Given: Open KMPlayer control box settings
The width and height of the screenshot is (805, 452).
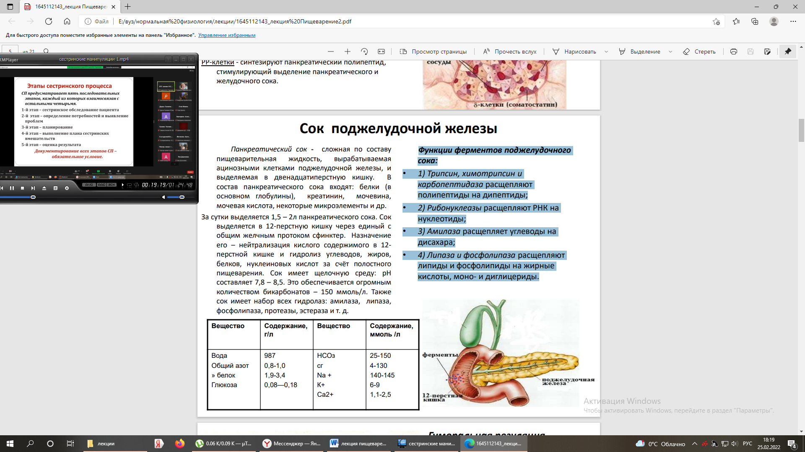Looking at the screenshot, I should pyautogui.click(x=67, y=188).
